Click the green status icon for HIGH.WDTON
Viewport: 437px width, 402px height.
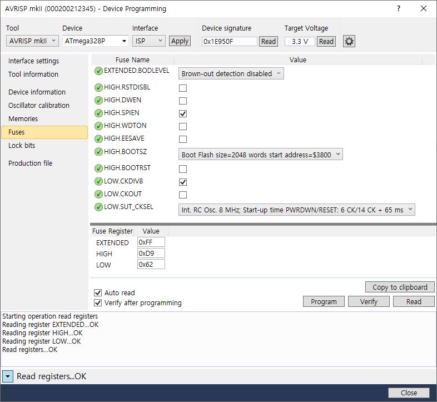98,126
